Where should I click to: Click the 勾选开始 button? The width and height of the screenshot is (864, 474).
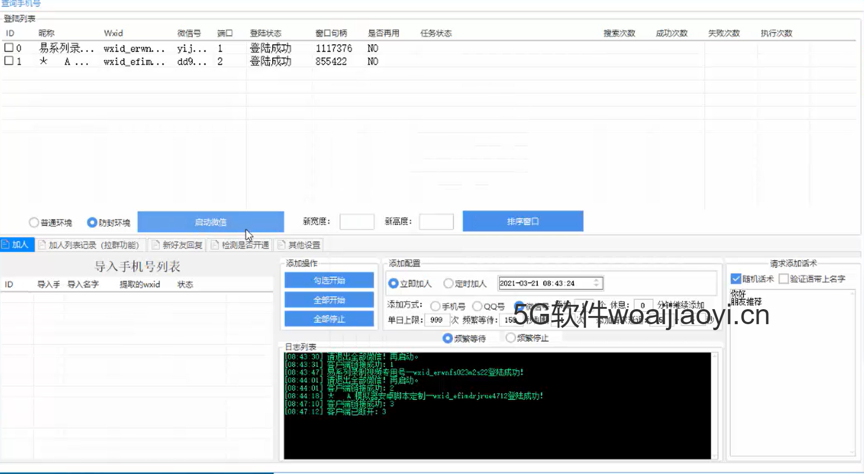pos(329,280)
